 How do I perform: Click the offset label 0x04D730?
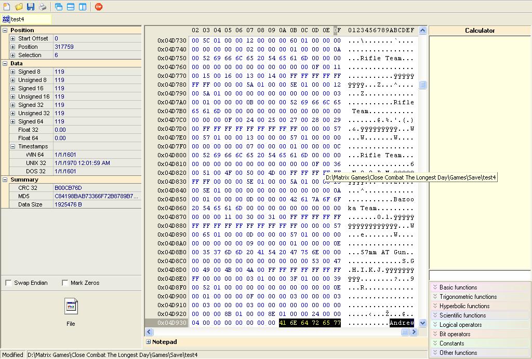pos(172,40)
